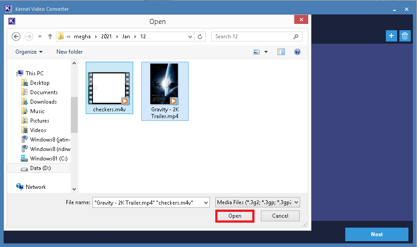Screen dimensions: 417x247
Task: Close the Open dialog with red X
Action: point(301,20)
